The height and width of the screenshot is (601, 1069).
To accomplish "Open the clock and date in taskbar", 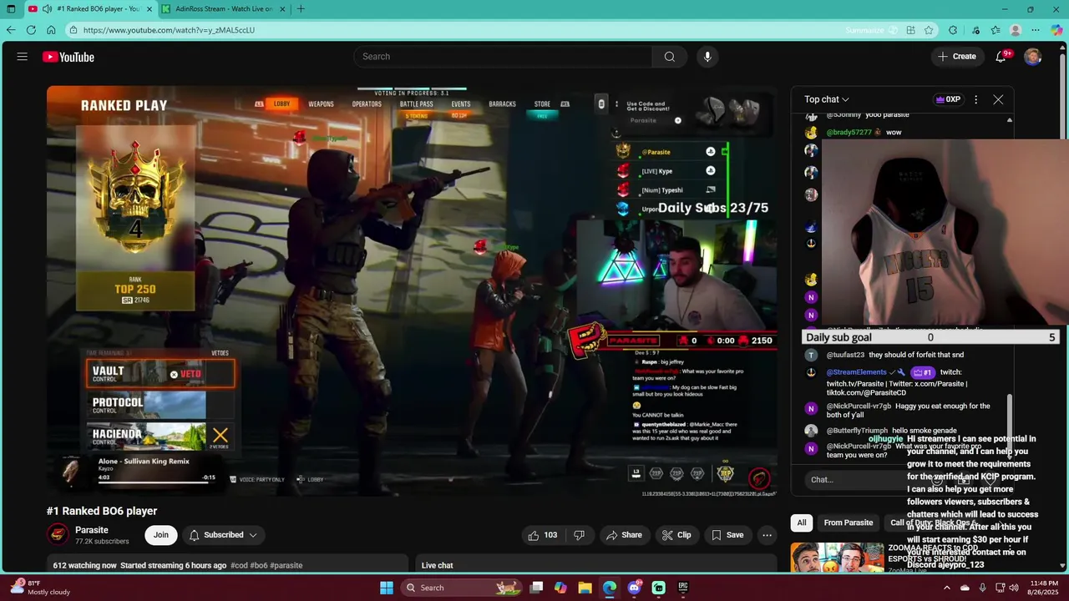I will click(x=1044, y=588).
